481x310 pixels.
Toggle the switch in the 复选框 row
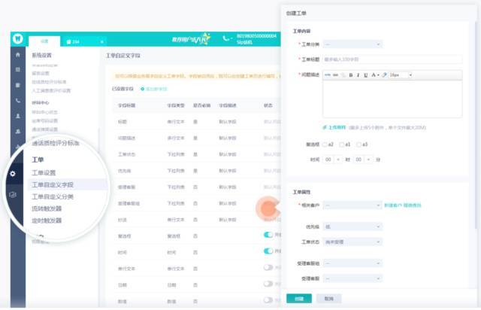point(268,235)
